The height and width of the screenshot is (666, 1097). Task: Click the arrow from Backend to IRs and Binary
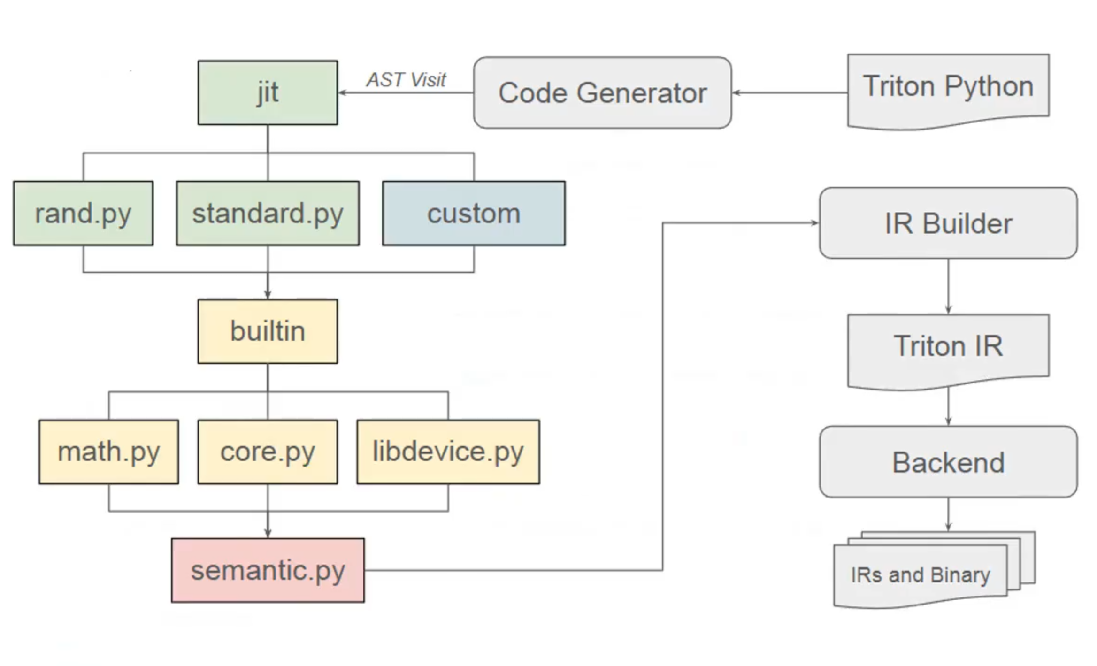pos(948,514)
